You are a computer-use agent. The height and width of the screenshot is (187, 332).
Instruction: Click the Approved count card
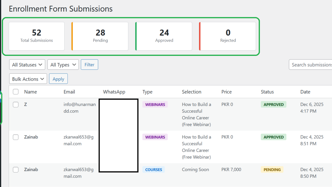(x=164, y=36)
